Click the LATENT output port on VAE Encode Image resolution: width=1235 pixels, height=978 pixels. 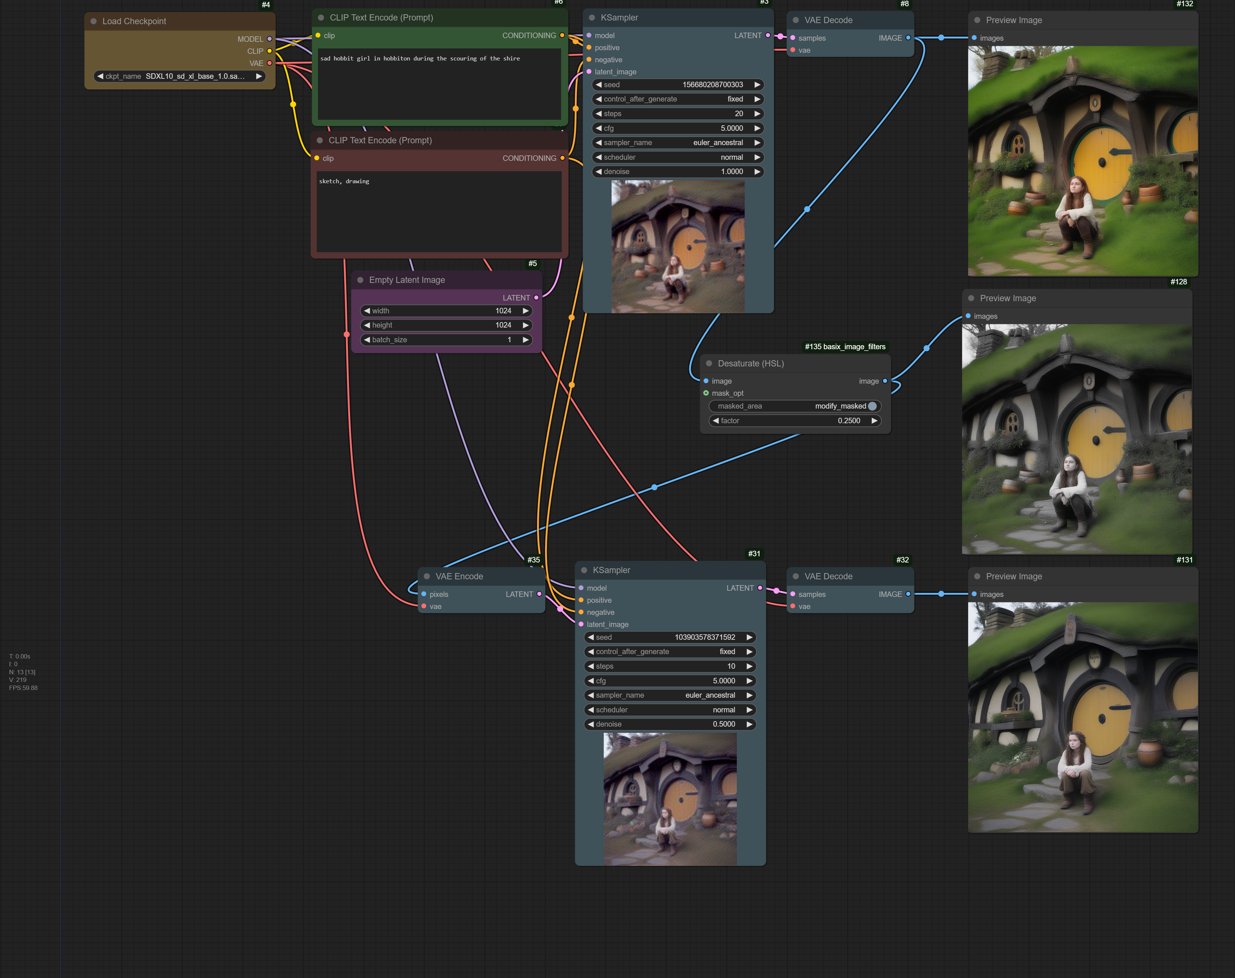click(539, 594)
